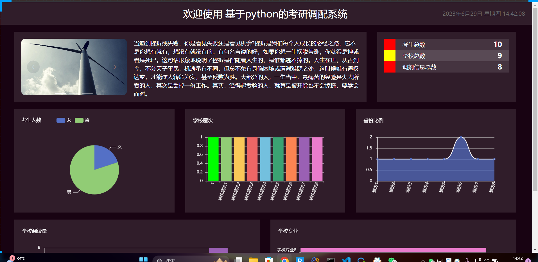Viewport: 538px width, 262px height.
Task: Open the terminal icon in the taskbar
Action: (x=331, y=260)
